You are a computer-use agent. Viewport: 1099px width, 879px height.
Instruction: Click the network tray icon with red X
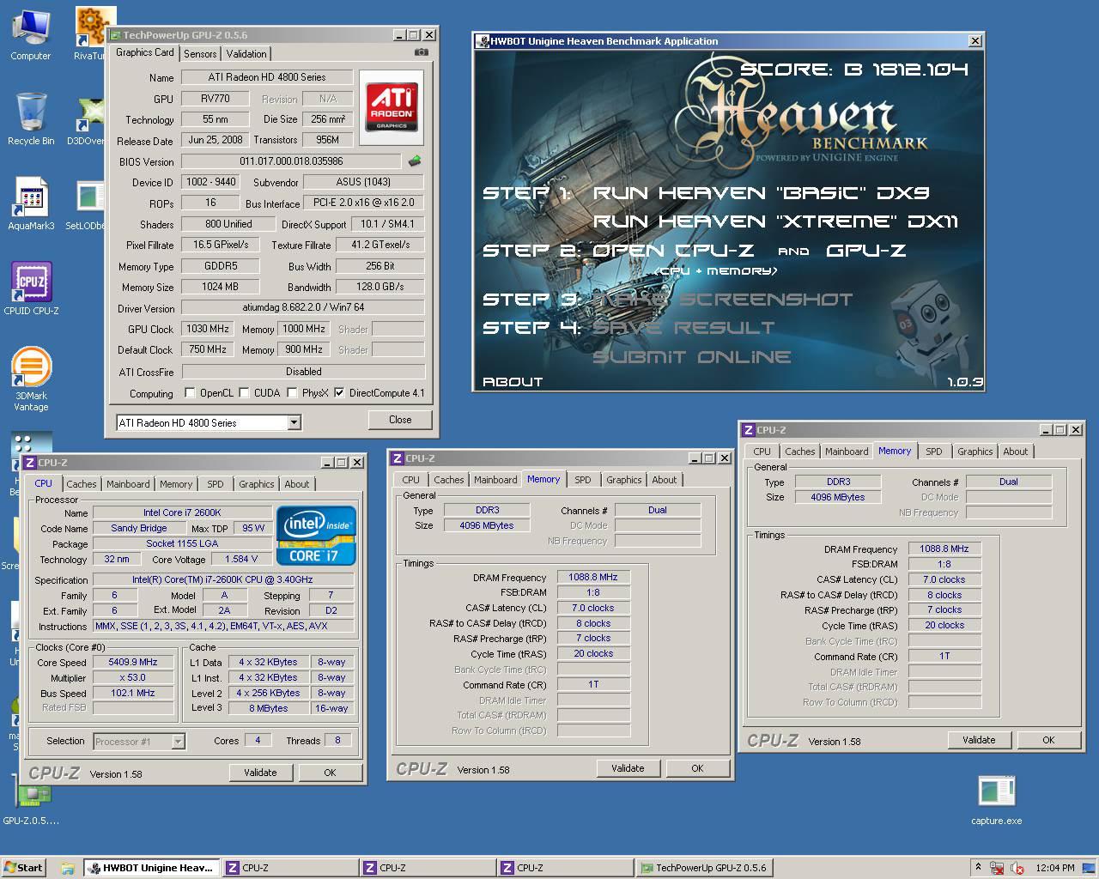[x=998, y=868]
